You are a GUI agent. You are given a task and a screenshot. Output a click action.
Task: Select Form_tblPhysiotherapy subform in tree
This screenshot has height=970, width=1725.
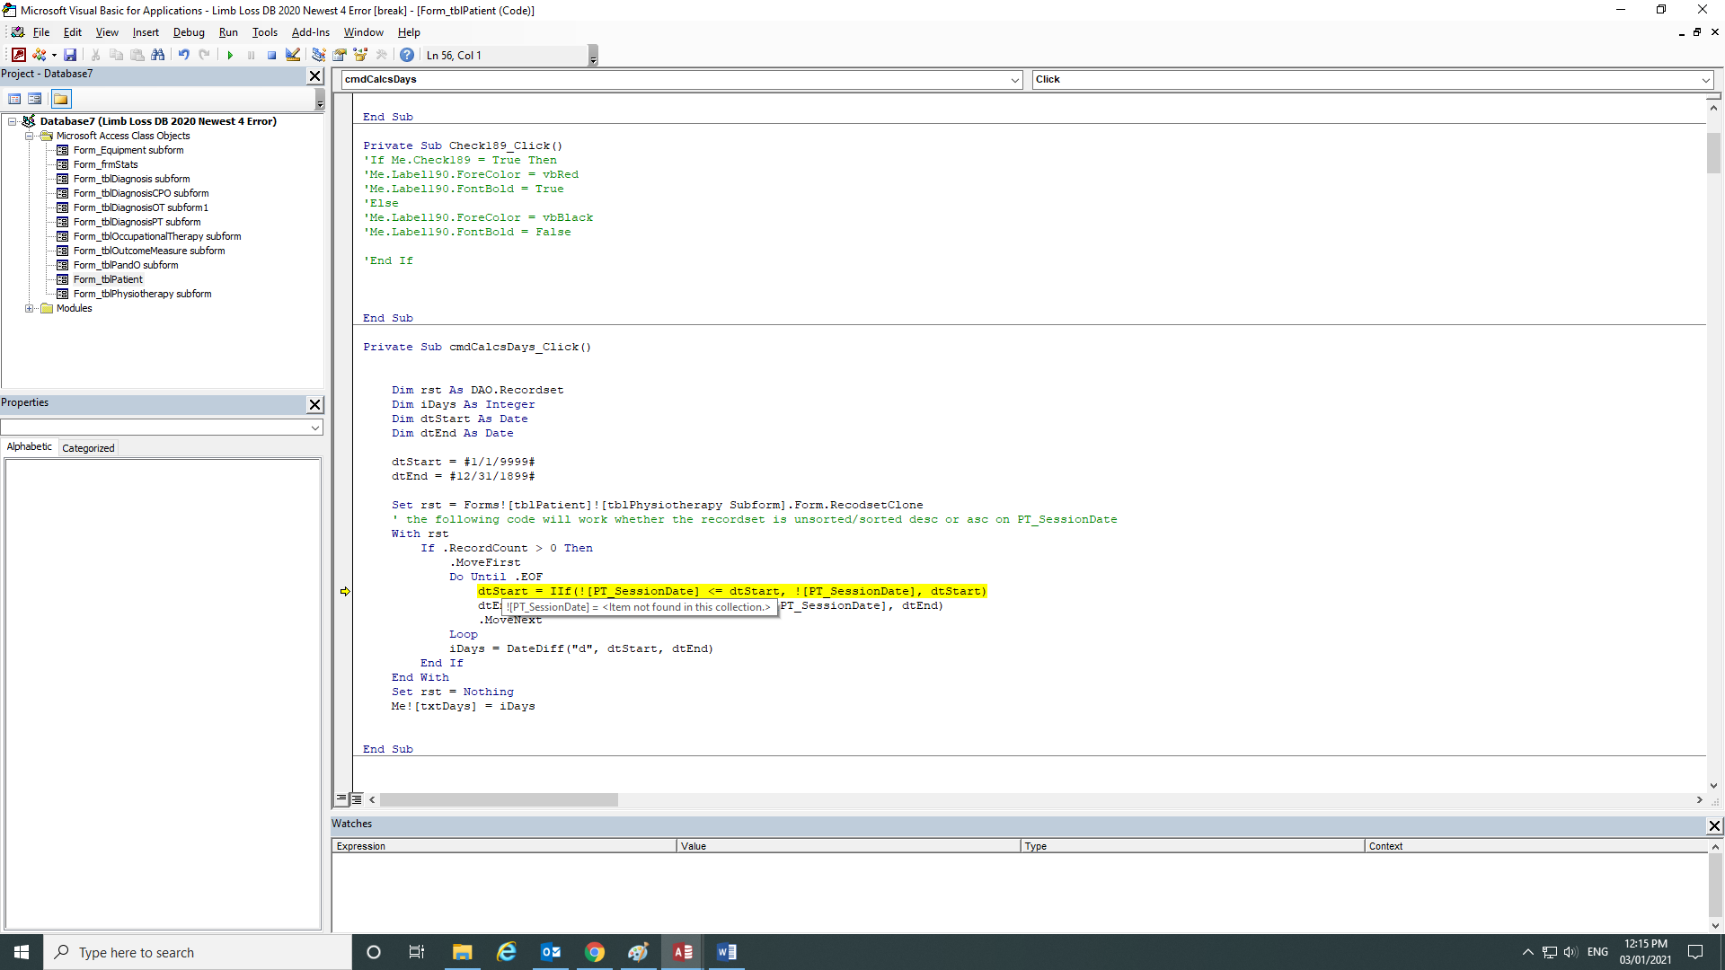[143, 294]
